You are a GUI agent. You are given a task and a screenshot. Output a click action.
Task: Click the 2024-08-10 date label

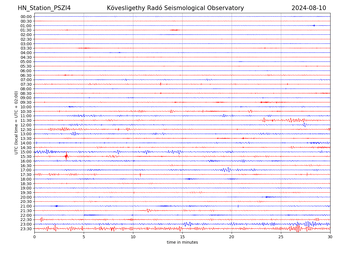click(308, 8)
